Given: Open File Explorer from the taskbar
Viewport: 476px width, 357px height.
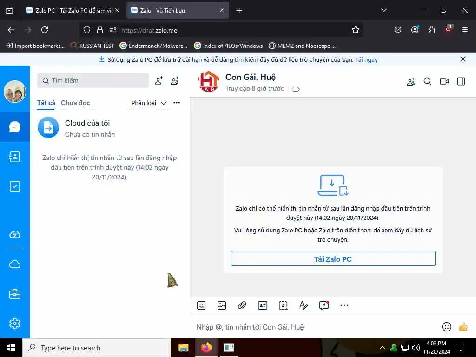Looking at the screenshot, I should [x=183, y=348].
